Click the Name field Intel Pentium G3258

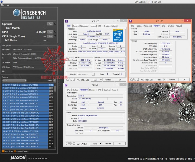[94, 31]
